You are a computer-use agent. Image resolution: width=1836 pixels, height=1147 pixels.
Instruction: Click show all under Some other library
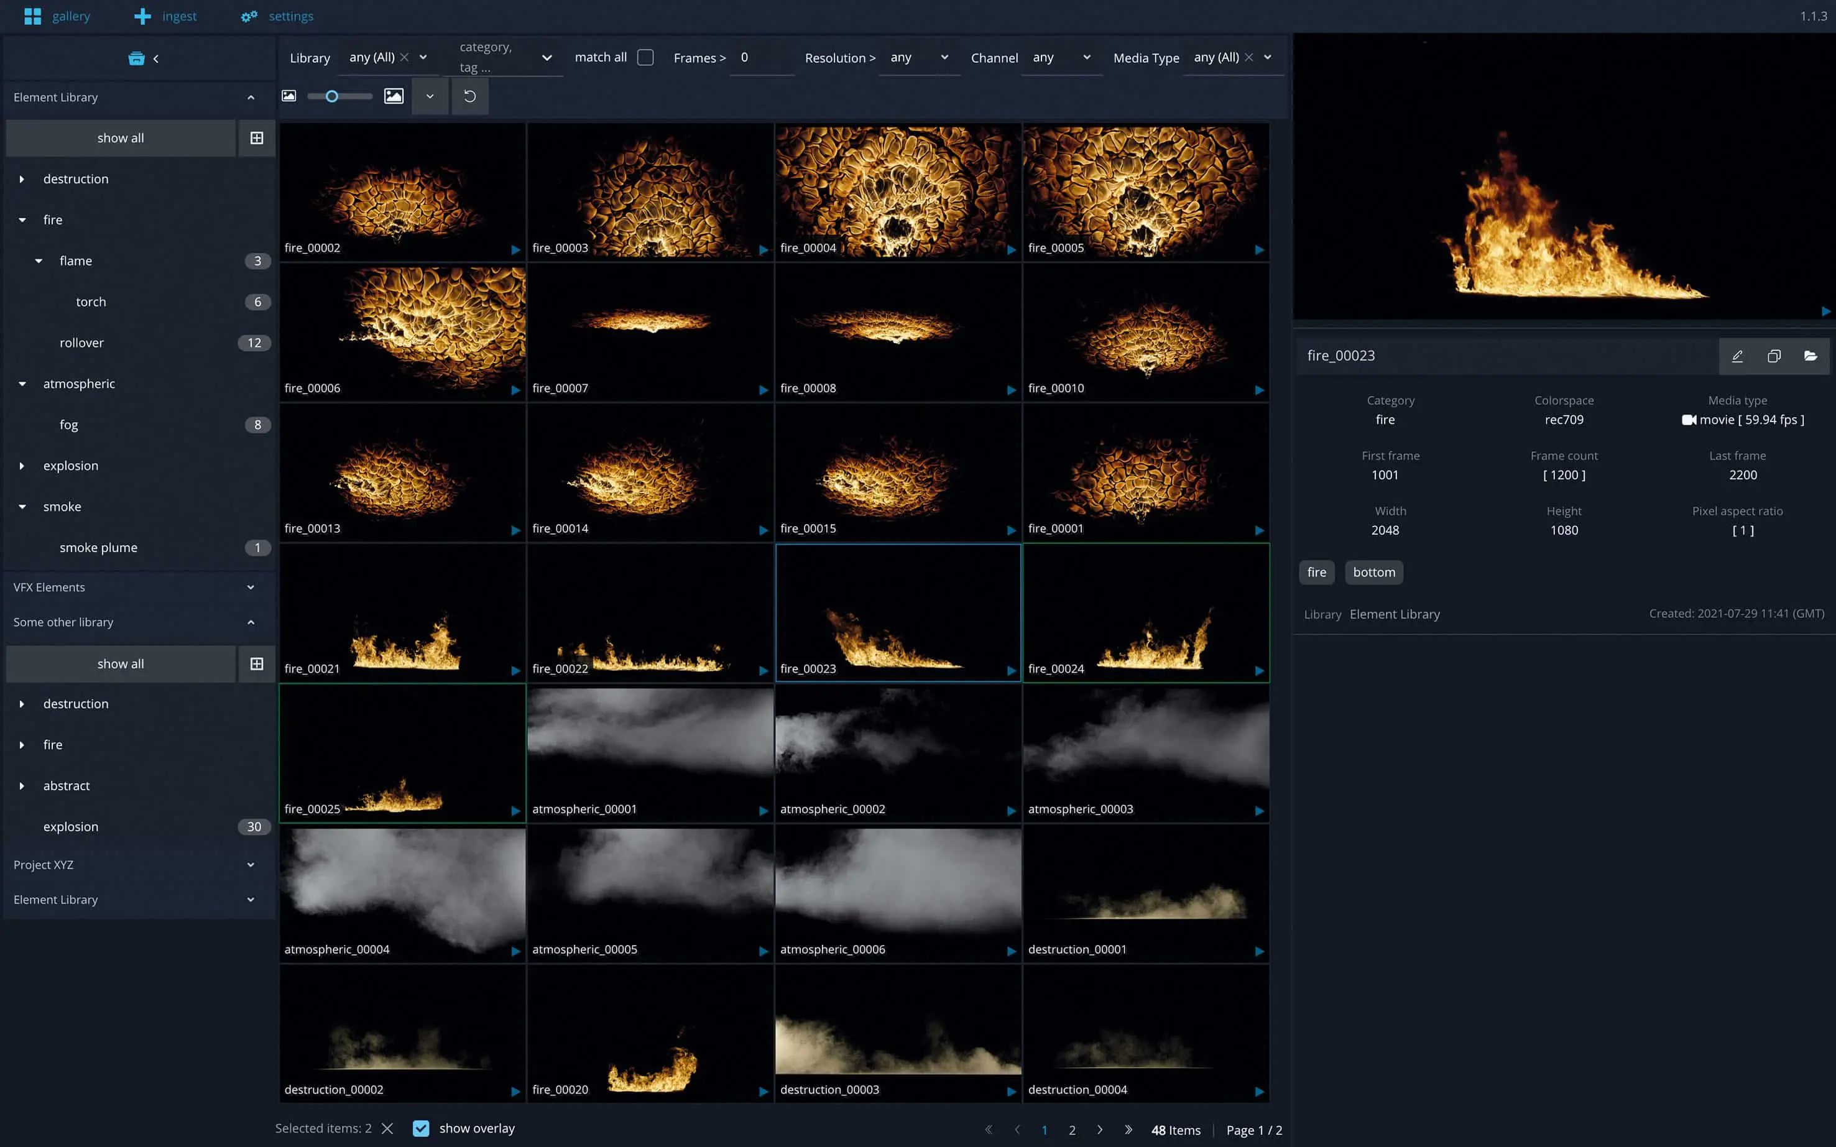pyautogui.click(x=121, y=664)
